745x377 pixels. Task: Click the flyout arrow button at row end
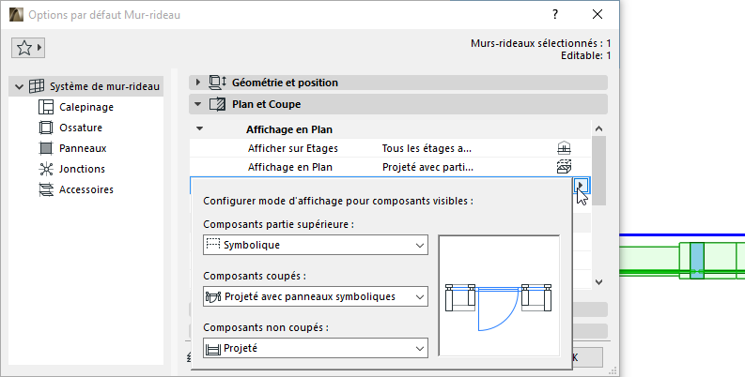click(582, 185)
